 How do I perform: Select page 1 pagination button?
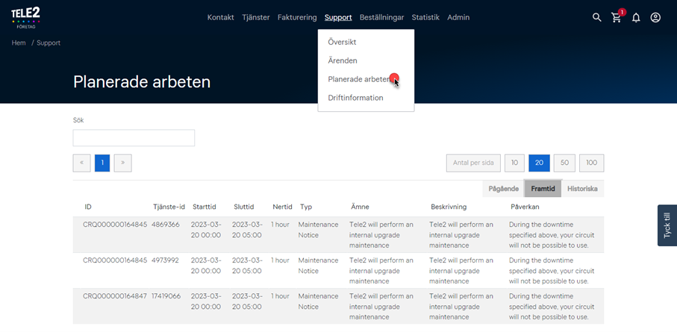point(102,163)
